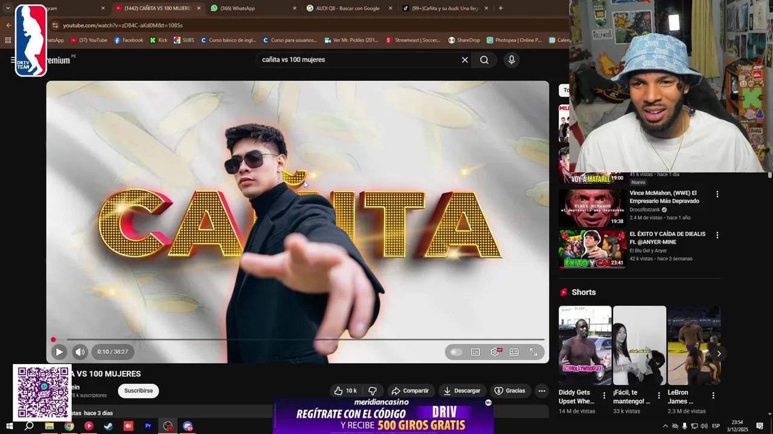Switch to theater mode view

514,352
